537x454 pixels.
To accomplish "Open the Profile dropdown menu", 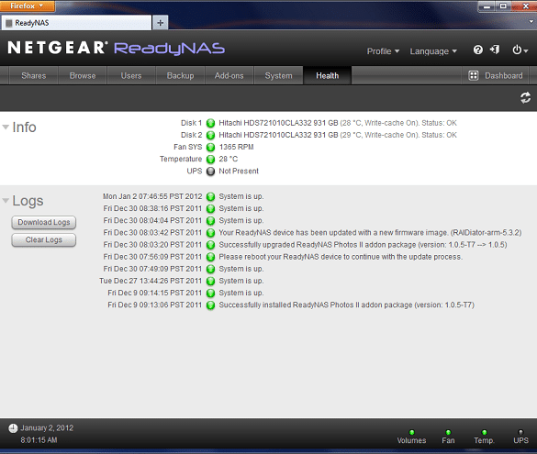I will 383,51.
